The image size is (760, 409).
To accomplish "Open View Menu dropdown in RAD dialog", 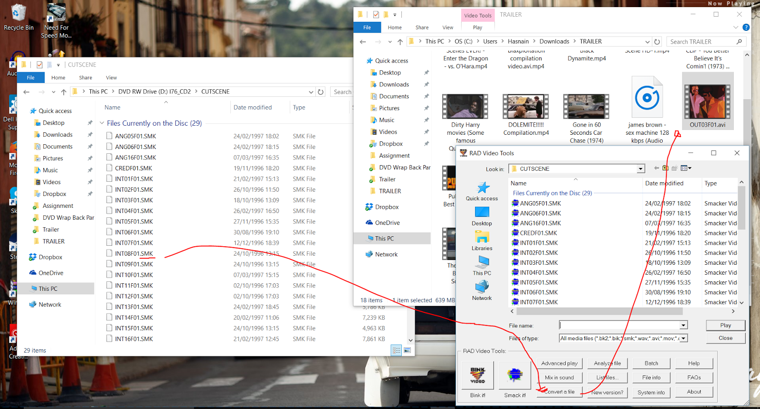I will point(686,168).
